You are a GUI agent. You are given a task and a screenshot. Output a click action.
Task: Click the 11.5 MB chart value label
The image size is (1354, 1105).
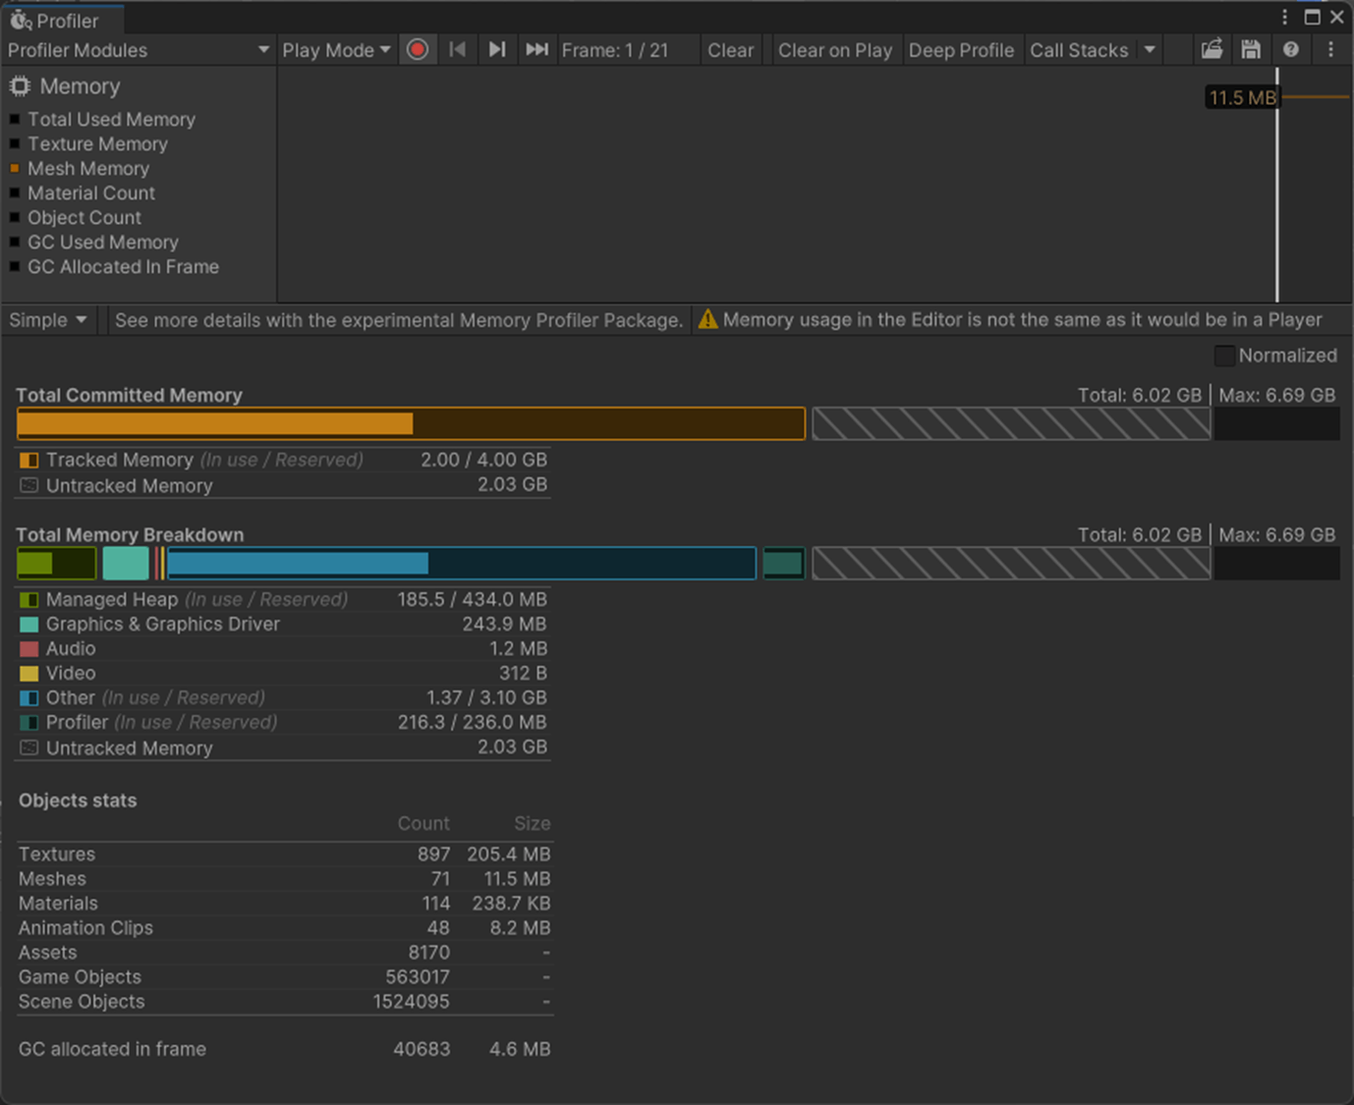(1242, 97)
